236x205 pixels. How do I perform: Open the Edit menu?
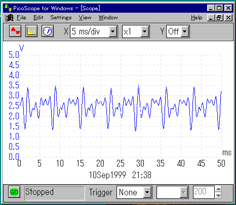point(38,18)
